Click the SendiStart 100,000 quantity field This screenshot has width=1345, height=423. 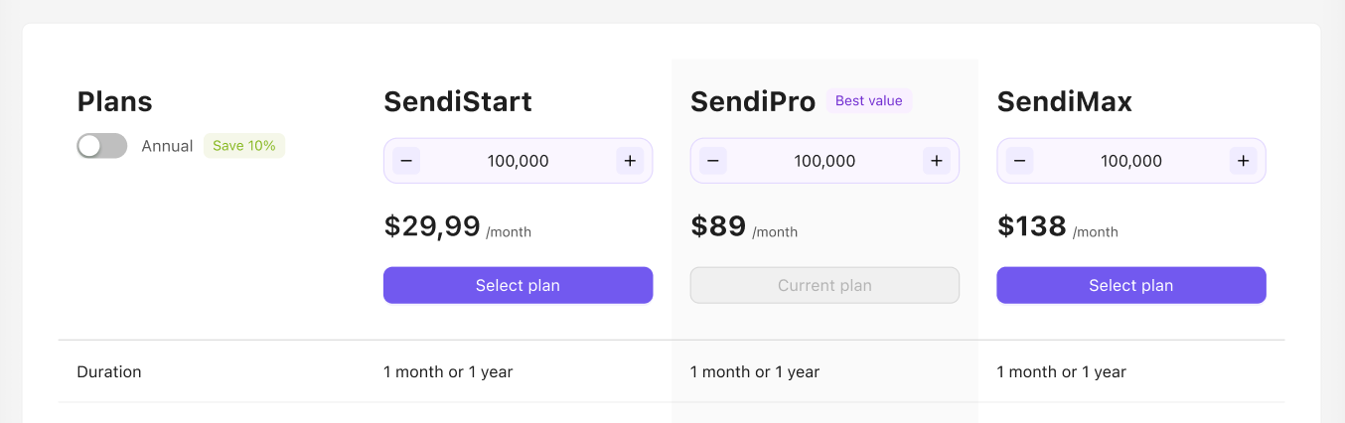point(518,161)
